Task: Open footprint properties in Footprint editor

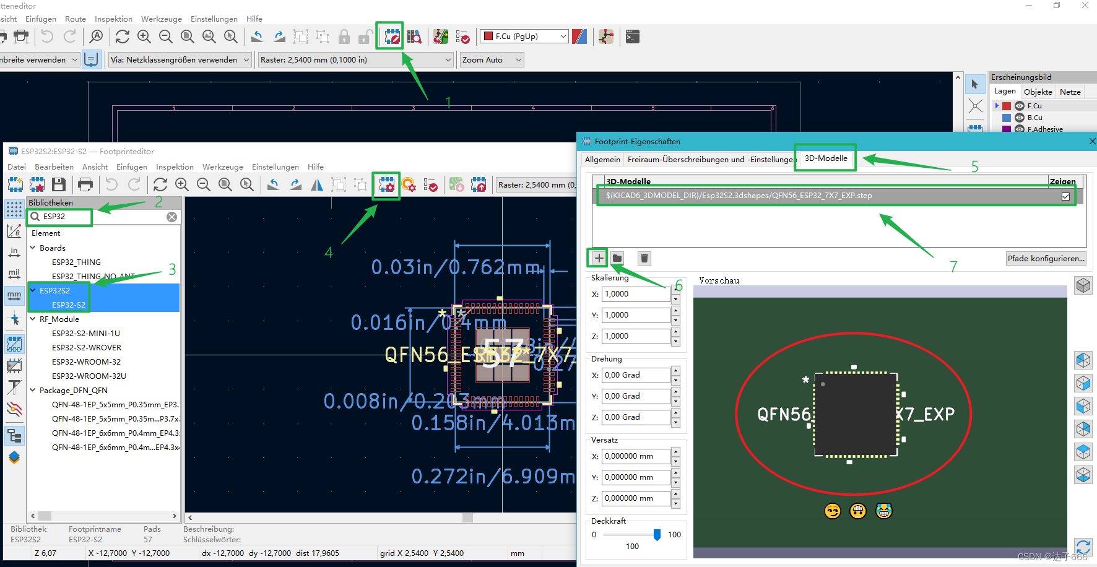Action: 386,184
